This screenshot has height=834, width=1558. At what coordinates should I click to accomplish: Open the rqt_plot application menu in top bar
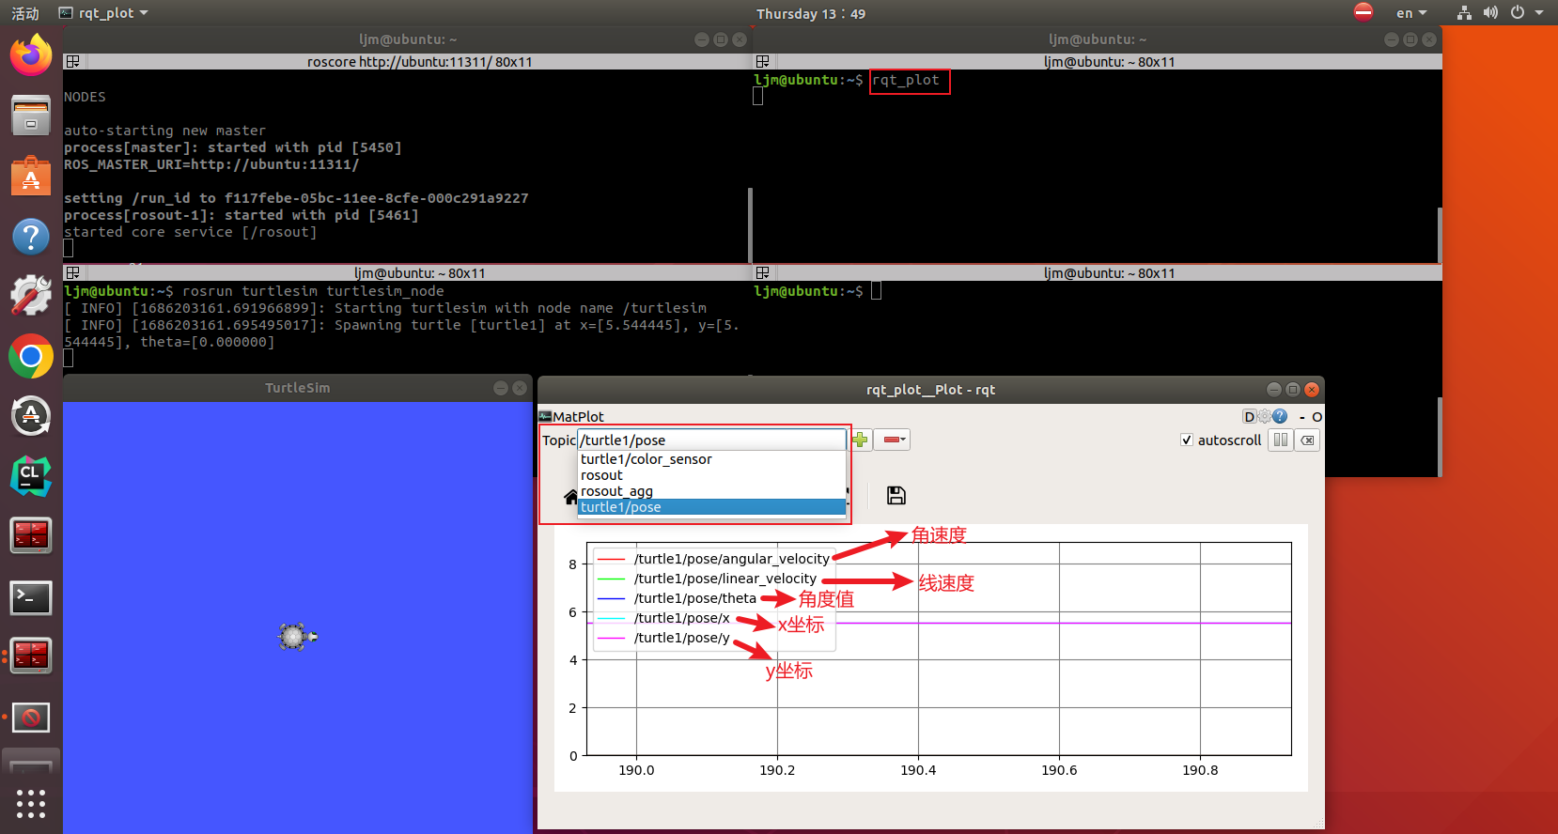(x=103, y=13)
